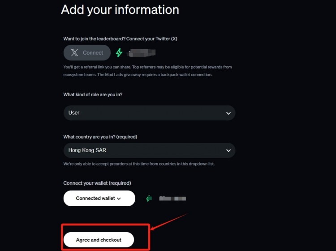
Task: Click the leaderboard Twitter question label
Action: tap(120, 39)
